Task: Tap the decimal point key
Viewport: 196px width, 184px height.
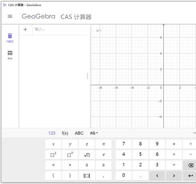Action: 140,175
